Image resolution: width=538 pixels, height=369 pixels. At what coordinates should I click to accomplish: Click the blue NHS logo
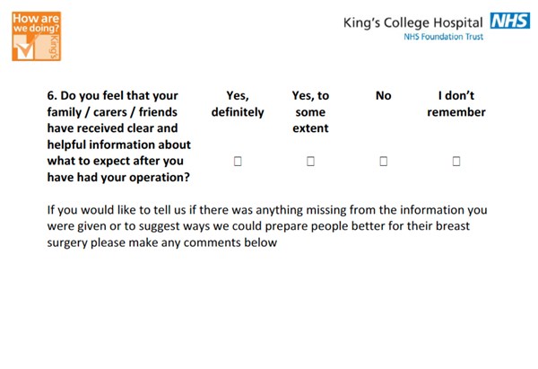pyautogui.click(x=510, y=21)
